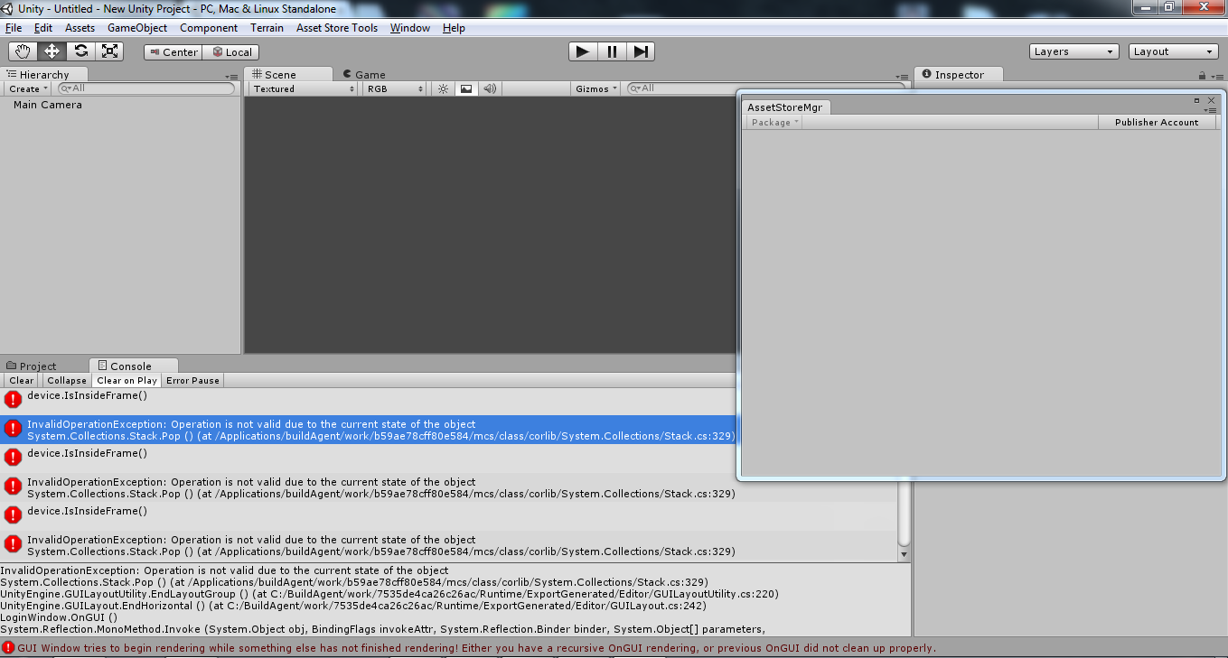
Task: Close the AssetStoreMgr floating window
Action: [1212, 100]
